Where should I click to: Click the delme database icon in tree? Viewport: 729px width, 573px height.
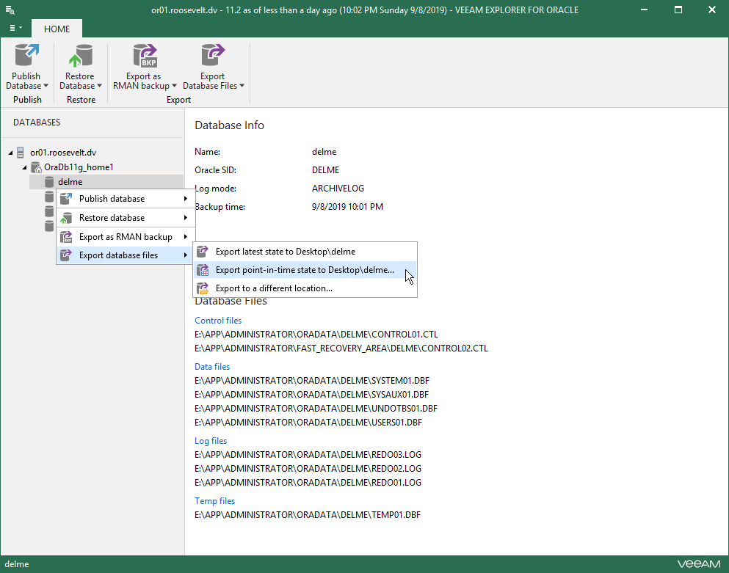(49, 182)
